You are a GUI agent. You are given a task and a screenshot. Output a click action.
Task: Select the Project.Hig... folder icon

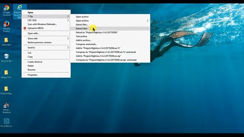tap(6, 89)
